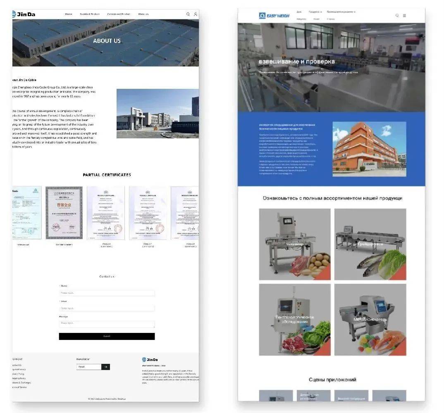The height and width of the screenshot is (413, 444).
Task: Open the user account icon on JinDa
Action: coord(196,14)
